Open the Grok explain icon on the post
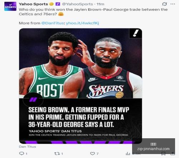Image resolution: width=179 pixels, height=158 pixels. 164,4
